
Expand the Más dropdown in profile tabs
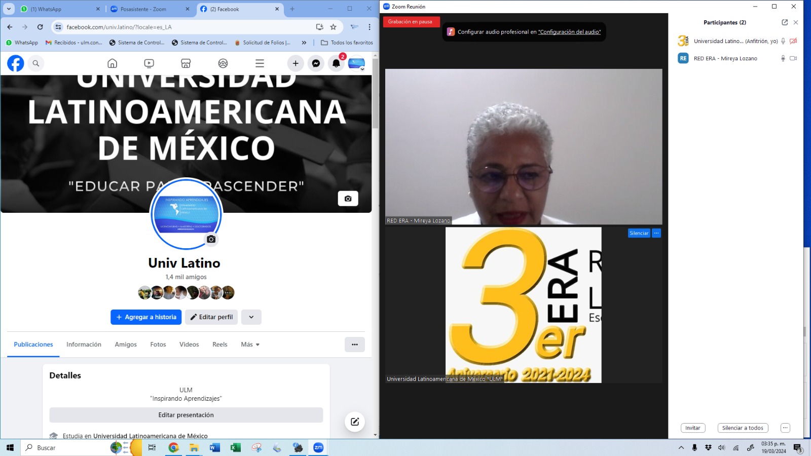point(250,345)
